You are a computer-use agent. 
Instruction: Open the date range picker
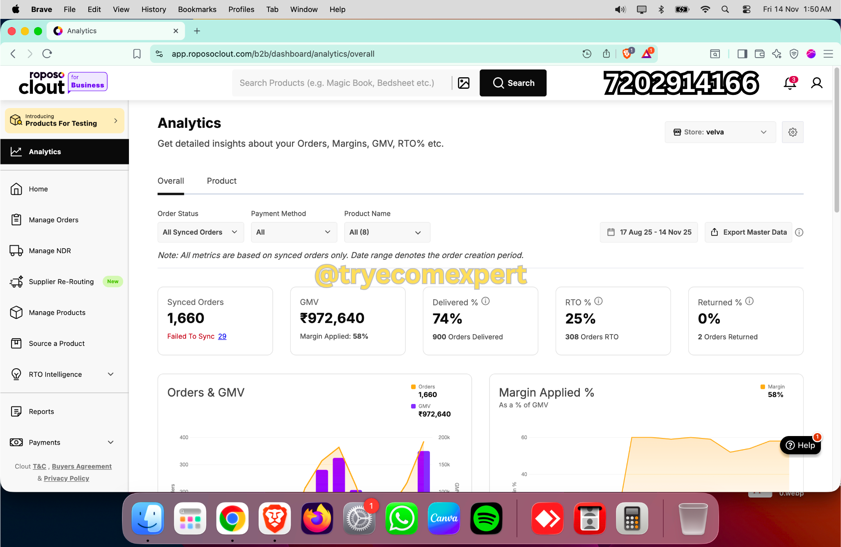[x=649, y=232]
